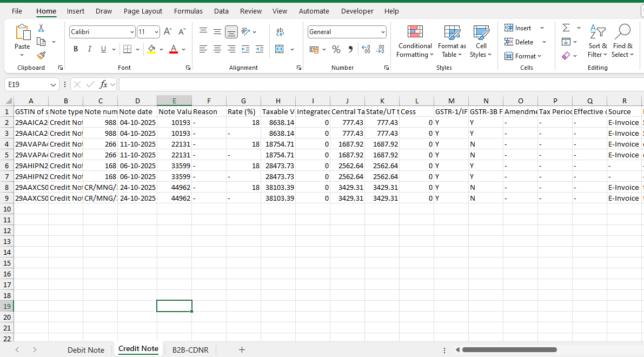The height and width of the screenshot is (357, 644).
Task: Toggle Italic formatting
Action: coord(89,49)
